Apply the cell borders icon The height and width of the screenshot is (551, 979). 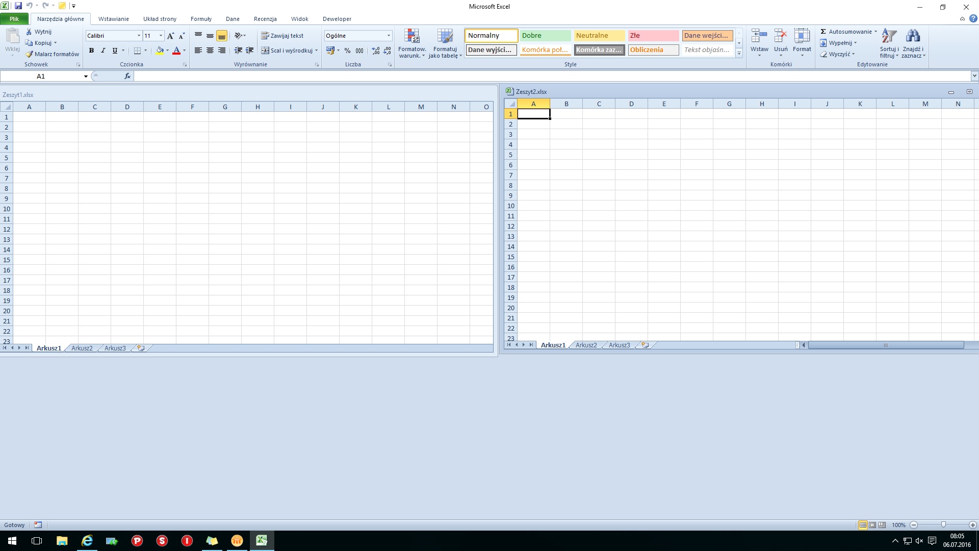137,51
